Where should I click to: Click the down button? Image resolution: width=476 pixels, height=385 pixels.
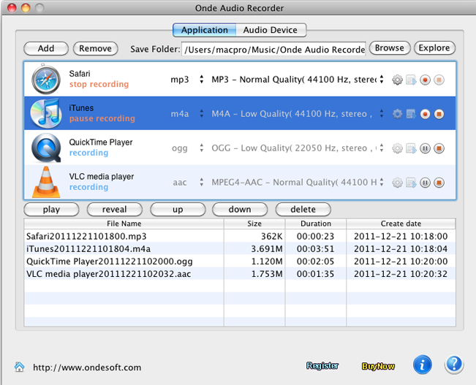click(240, 210)
